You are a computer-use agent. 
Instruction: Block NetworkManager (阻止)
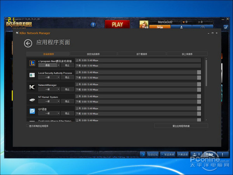tap(67, 89)
